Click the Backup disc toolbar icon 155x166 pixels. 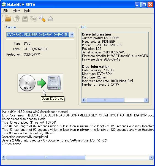pos(25,18)
